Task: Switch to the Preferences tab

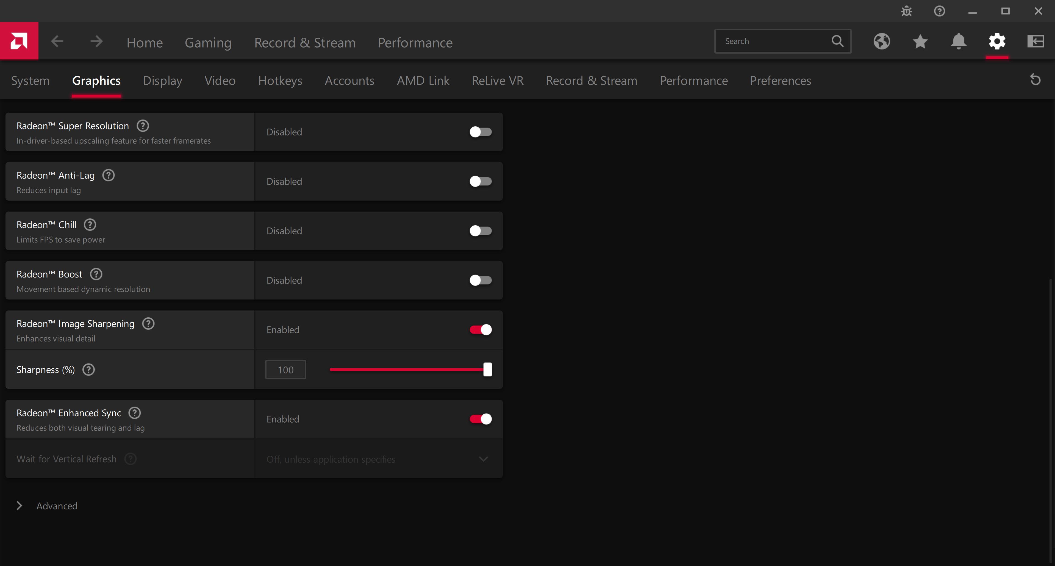Action: pos(780,81)
